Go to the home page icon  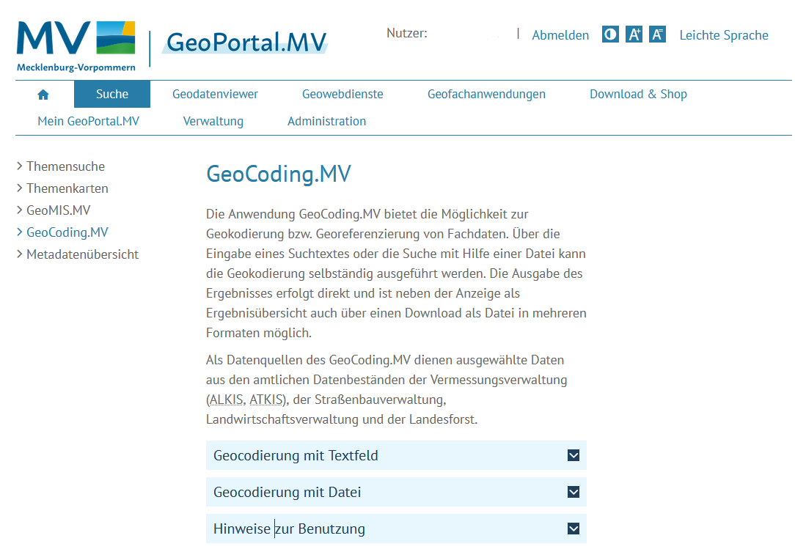point(43,95)
